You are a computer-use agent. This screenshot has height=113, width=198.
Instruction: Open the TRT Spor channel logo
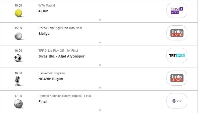pos(177,55)
